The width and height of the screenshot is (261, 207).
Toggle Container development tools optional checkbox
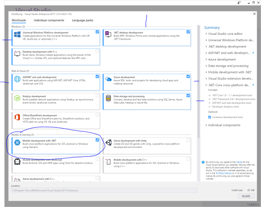(x=210, y=117)
